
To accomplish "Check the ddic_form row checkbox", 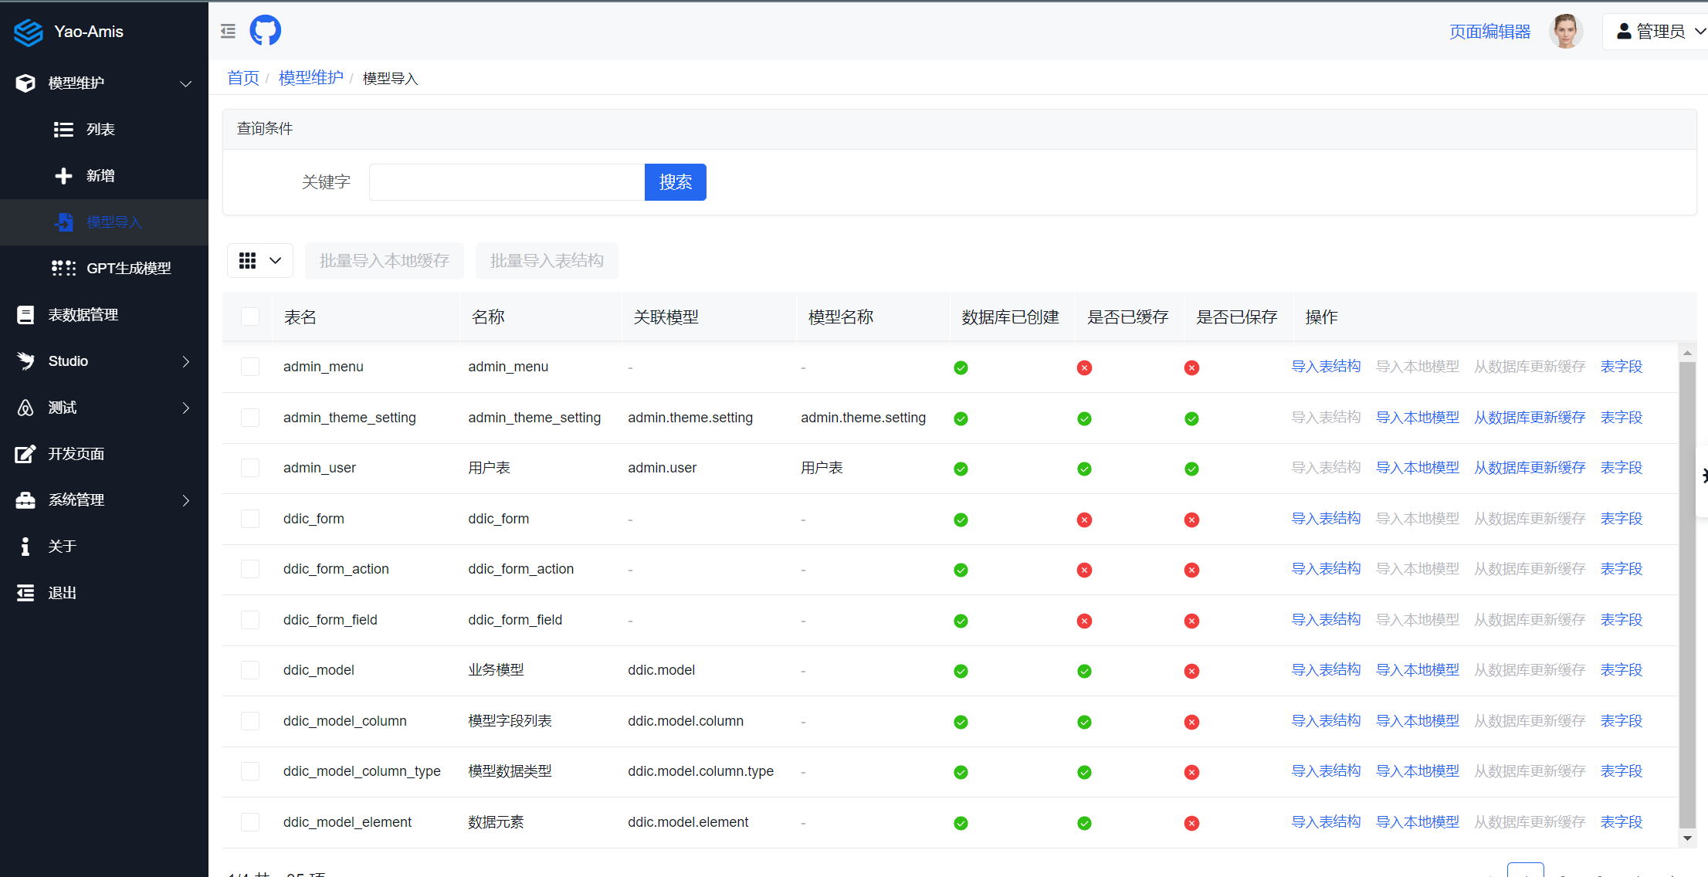I will tap(250, 519).
